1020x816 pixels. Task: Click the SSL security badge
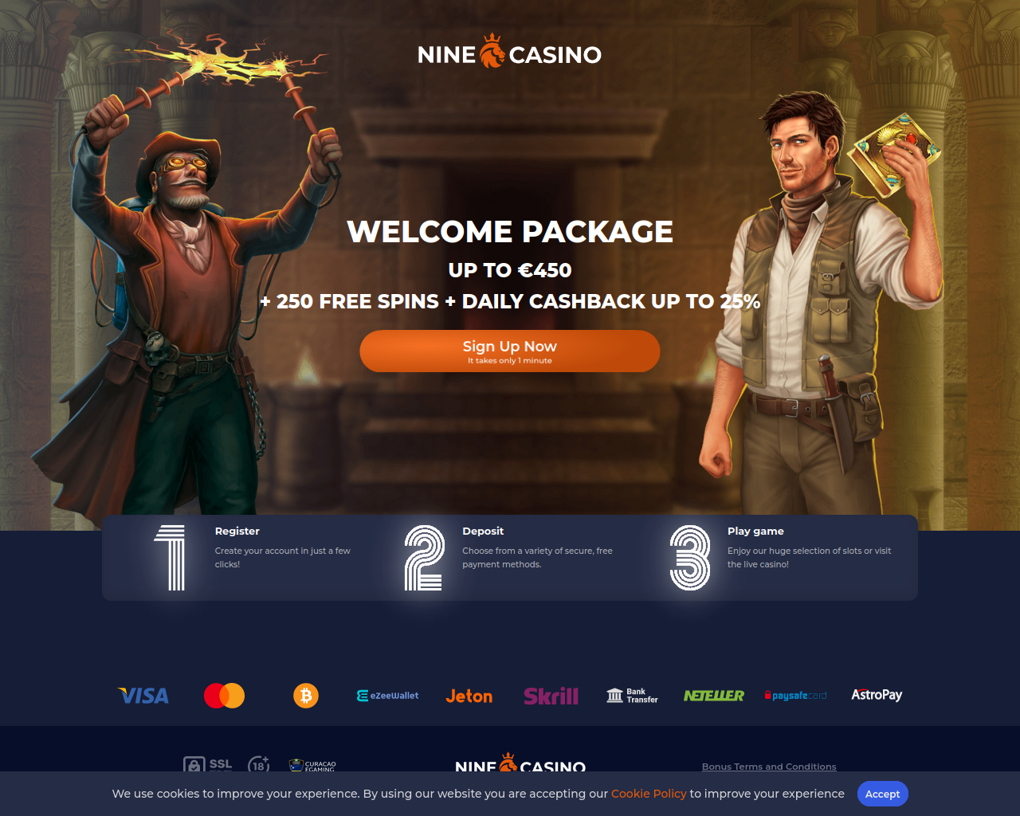pos(208,764)
